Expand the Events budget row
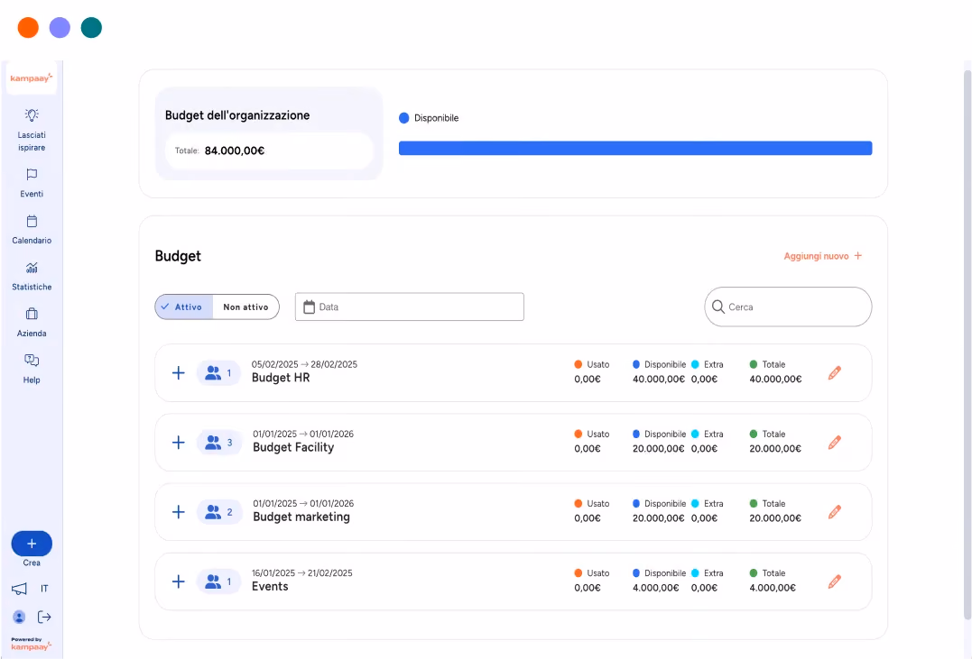 click(179, 581)
